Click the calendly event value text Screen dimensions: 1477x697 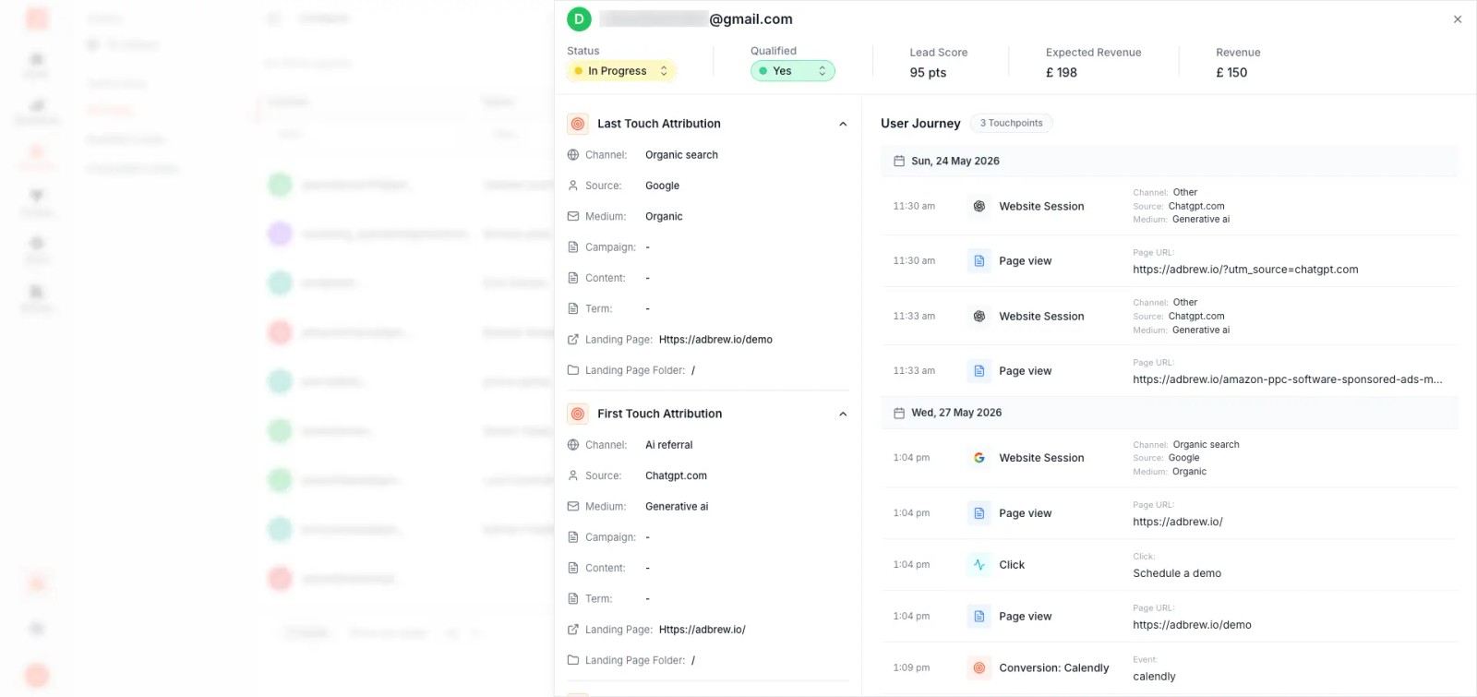pyautogui.click(x=1154, y=677)
